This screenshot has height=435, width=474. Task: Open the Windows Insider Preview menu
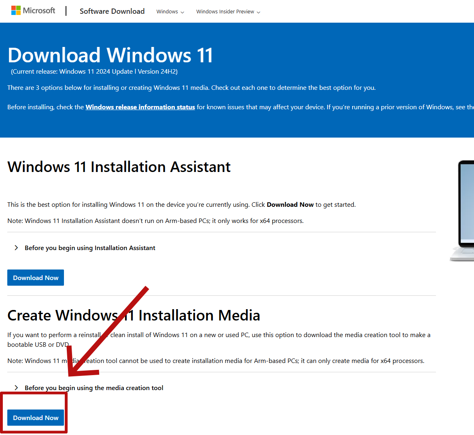[225, 12]
